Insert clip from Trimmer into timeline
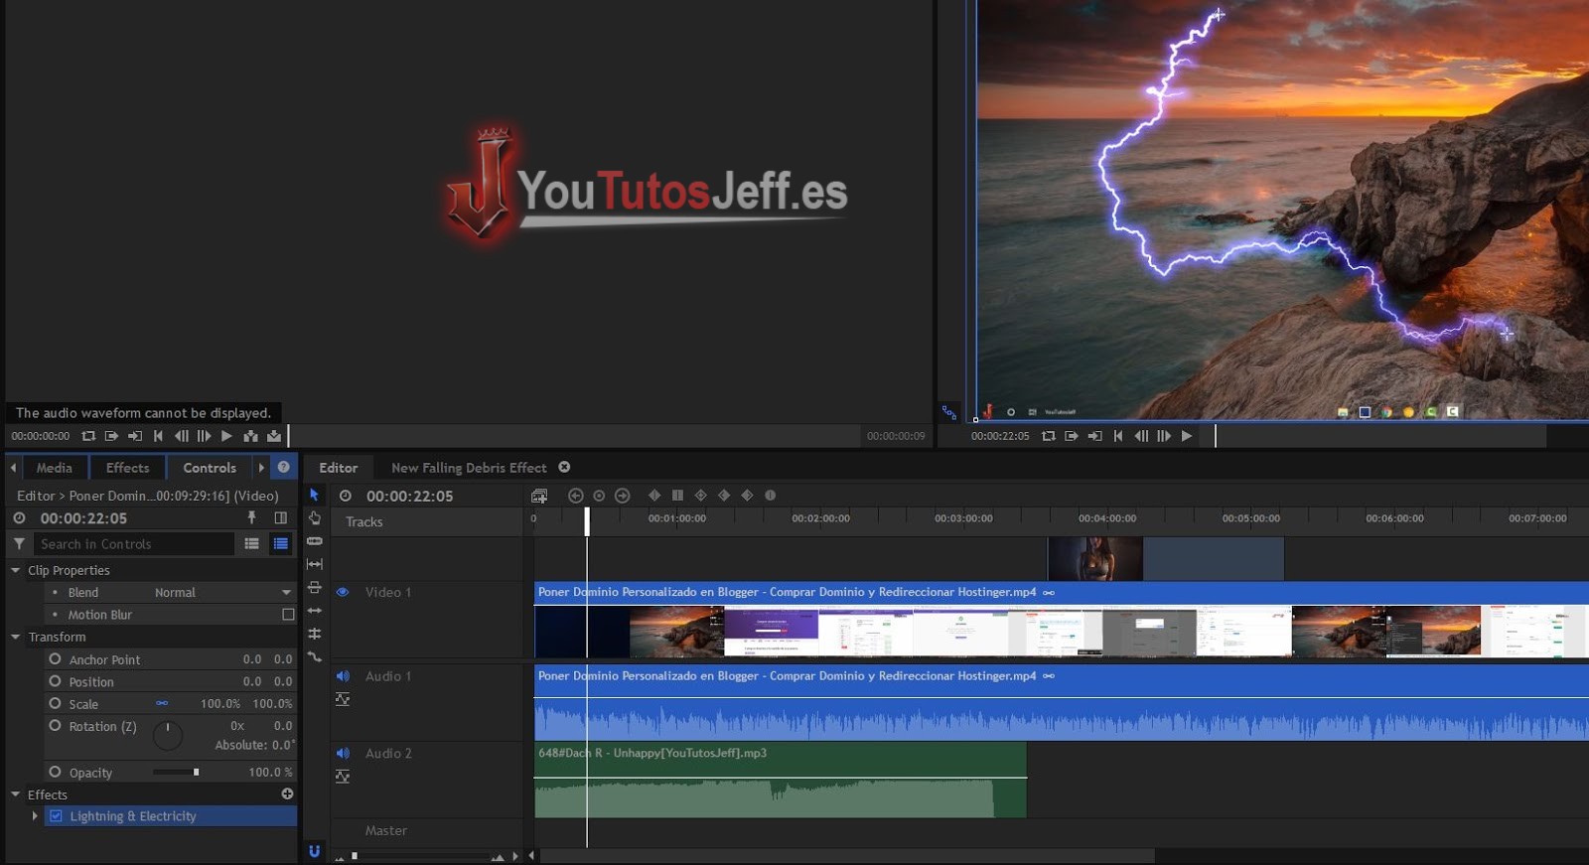 250,436
